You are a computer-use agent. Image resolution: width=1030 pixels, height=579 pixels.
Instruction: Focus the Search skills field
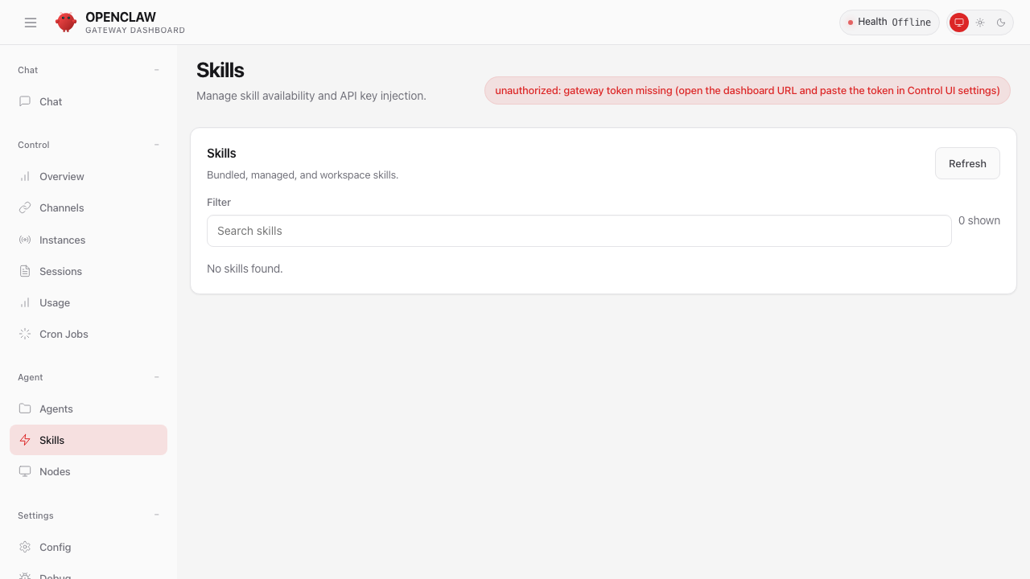[x=579, y=231]
